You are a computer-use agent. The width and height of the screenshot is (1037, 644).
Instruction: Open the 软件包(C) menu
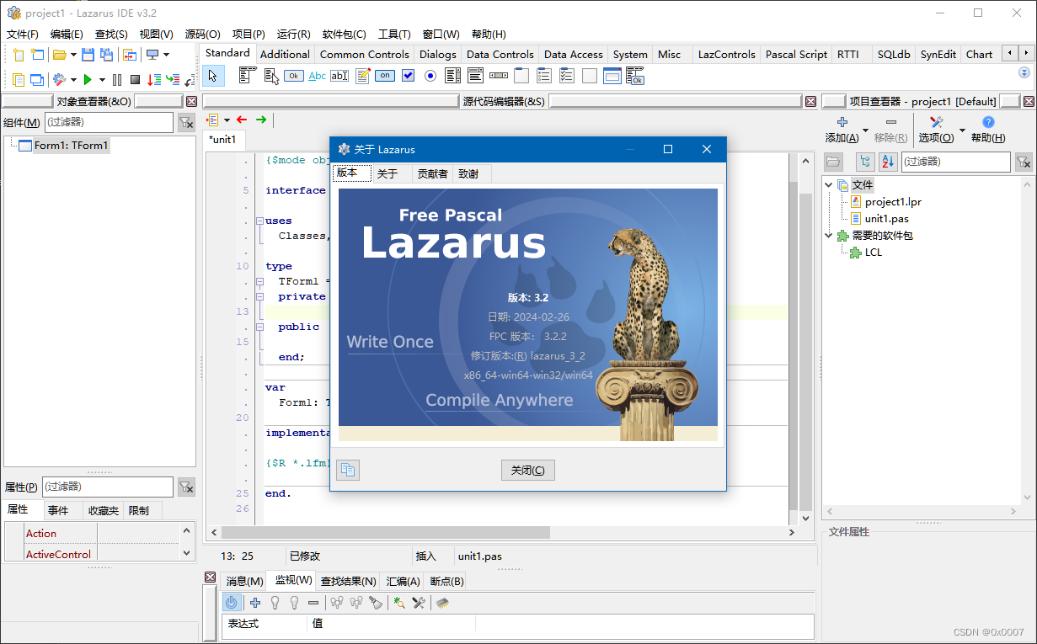point(344,34)
